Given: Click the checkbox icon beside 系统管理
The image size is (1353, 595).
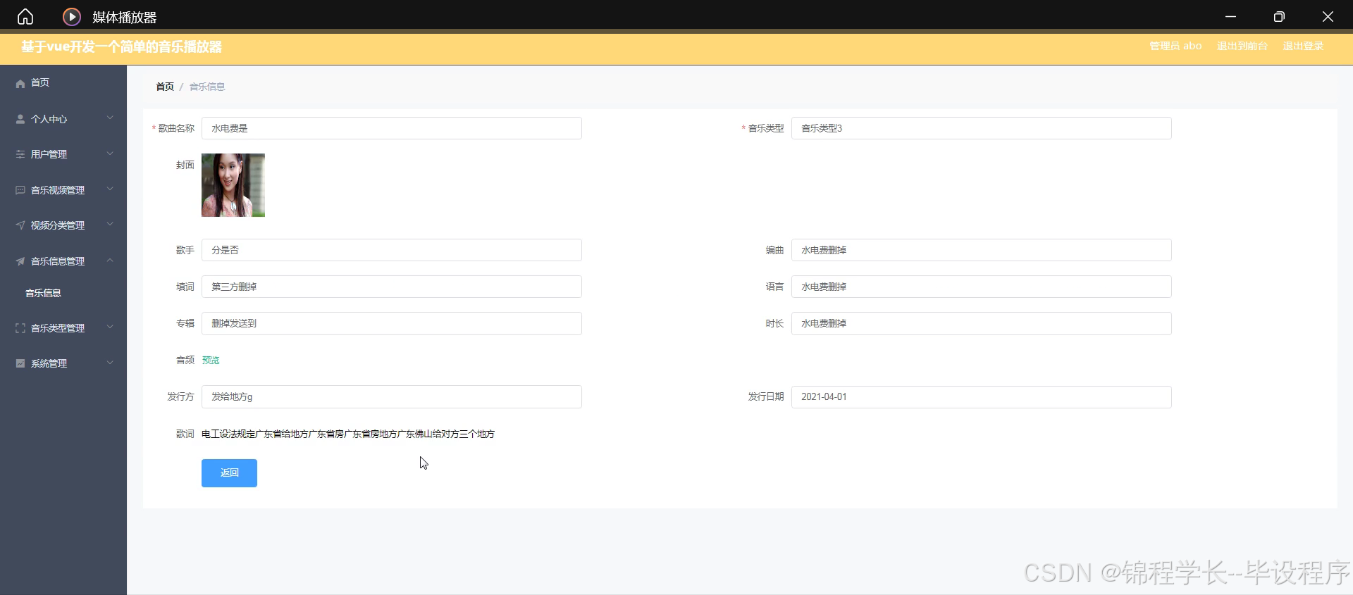Looking at the screenshot, I should click(20, 363).
